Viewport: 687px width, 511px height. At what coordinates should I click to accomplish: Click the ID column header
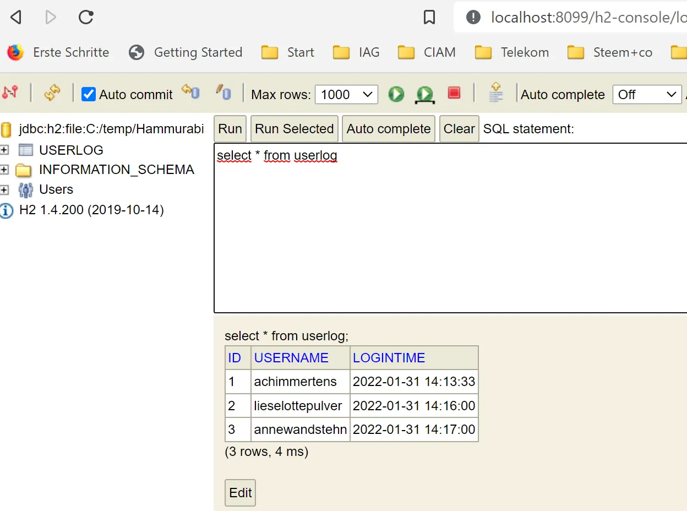235,358
